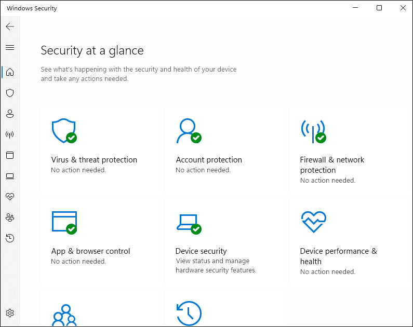
Task: Open the App & browser control tile
Action: pyautogui.click(x=101, y=242)
